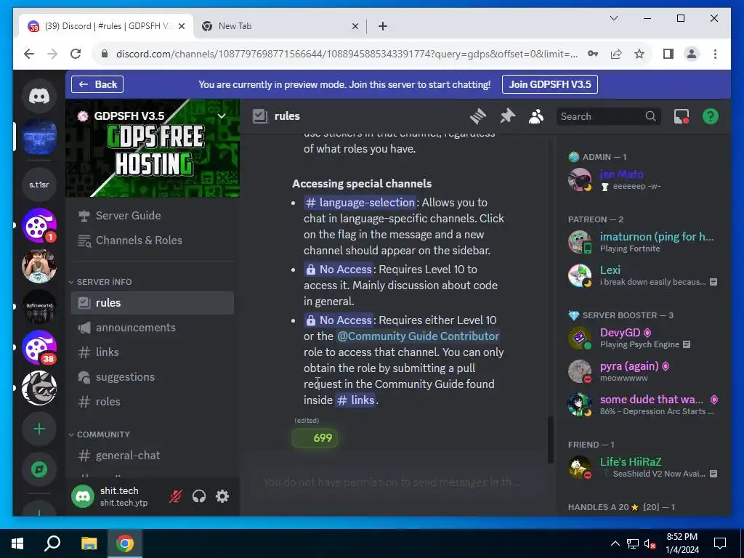
Task: Expand the GDPSFH V3.5 server dropdown
Action: (x=221, y=116)
